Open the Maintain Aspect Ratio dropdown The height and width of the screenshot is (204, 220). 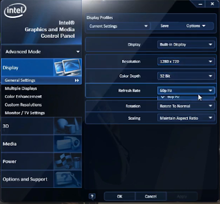pos(186,118)
